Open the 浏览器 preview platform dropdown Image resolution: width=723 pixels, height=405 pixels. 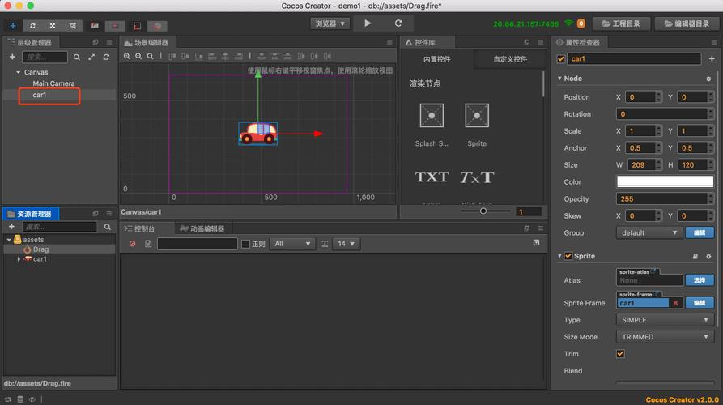click(x=330, y=23)
